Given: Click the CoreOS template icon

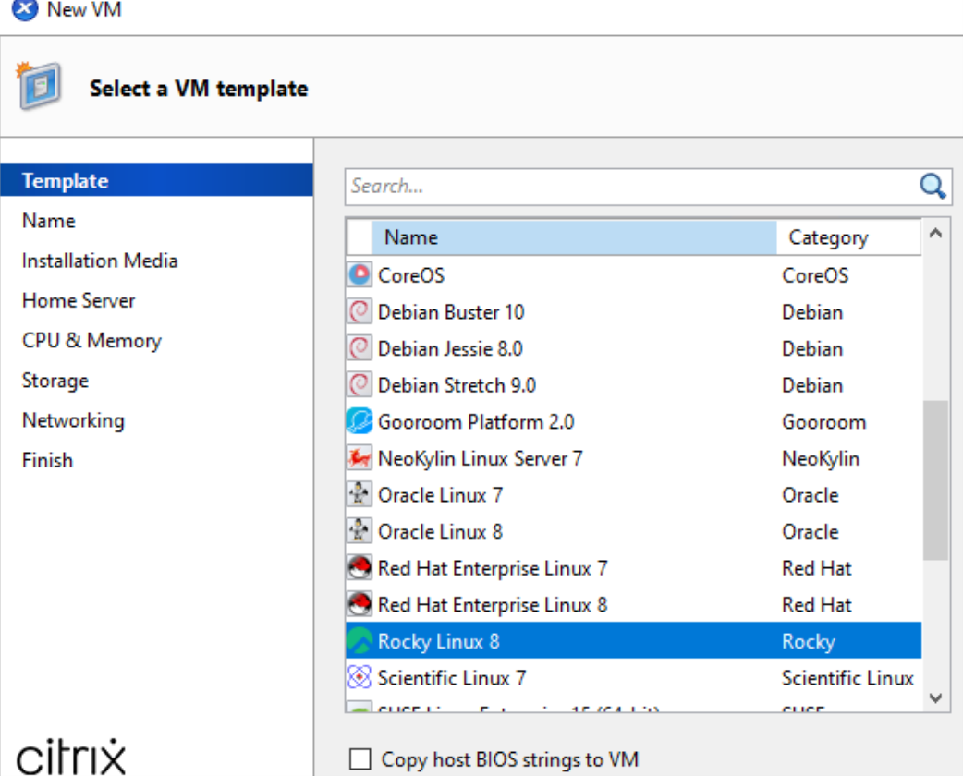Looking at the screenshot, I should coord(360,275).
